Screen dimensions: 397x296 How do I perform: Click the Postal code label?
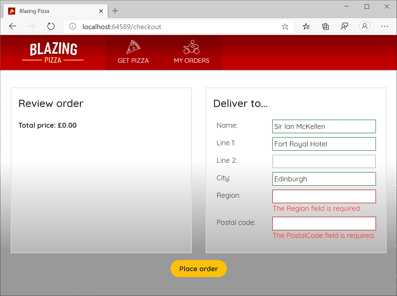pyautogui.click(x=236, y=223)
